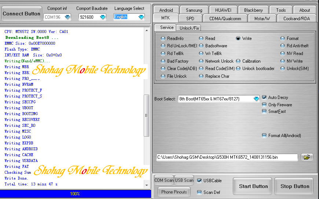
Task: Toggle the SmartFast checkbox
Action: click(264, 111)
